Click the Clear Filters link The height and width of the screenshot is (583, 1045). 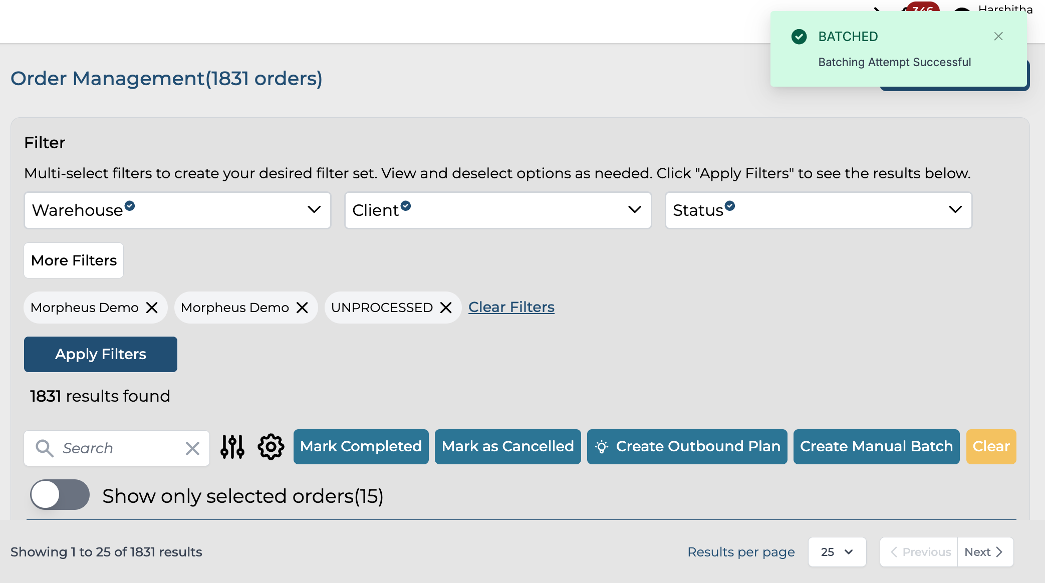tap(511, 307)
